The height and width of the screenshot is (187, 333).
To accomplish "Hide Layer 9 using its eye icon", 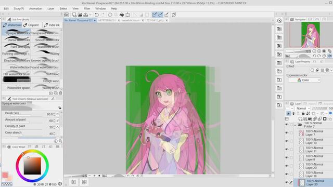I will pyautogui.click(x=287, y=157).
